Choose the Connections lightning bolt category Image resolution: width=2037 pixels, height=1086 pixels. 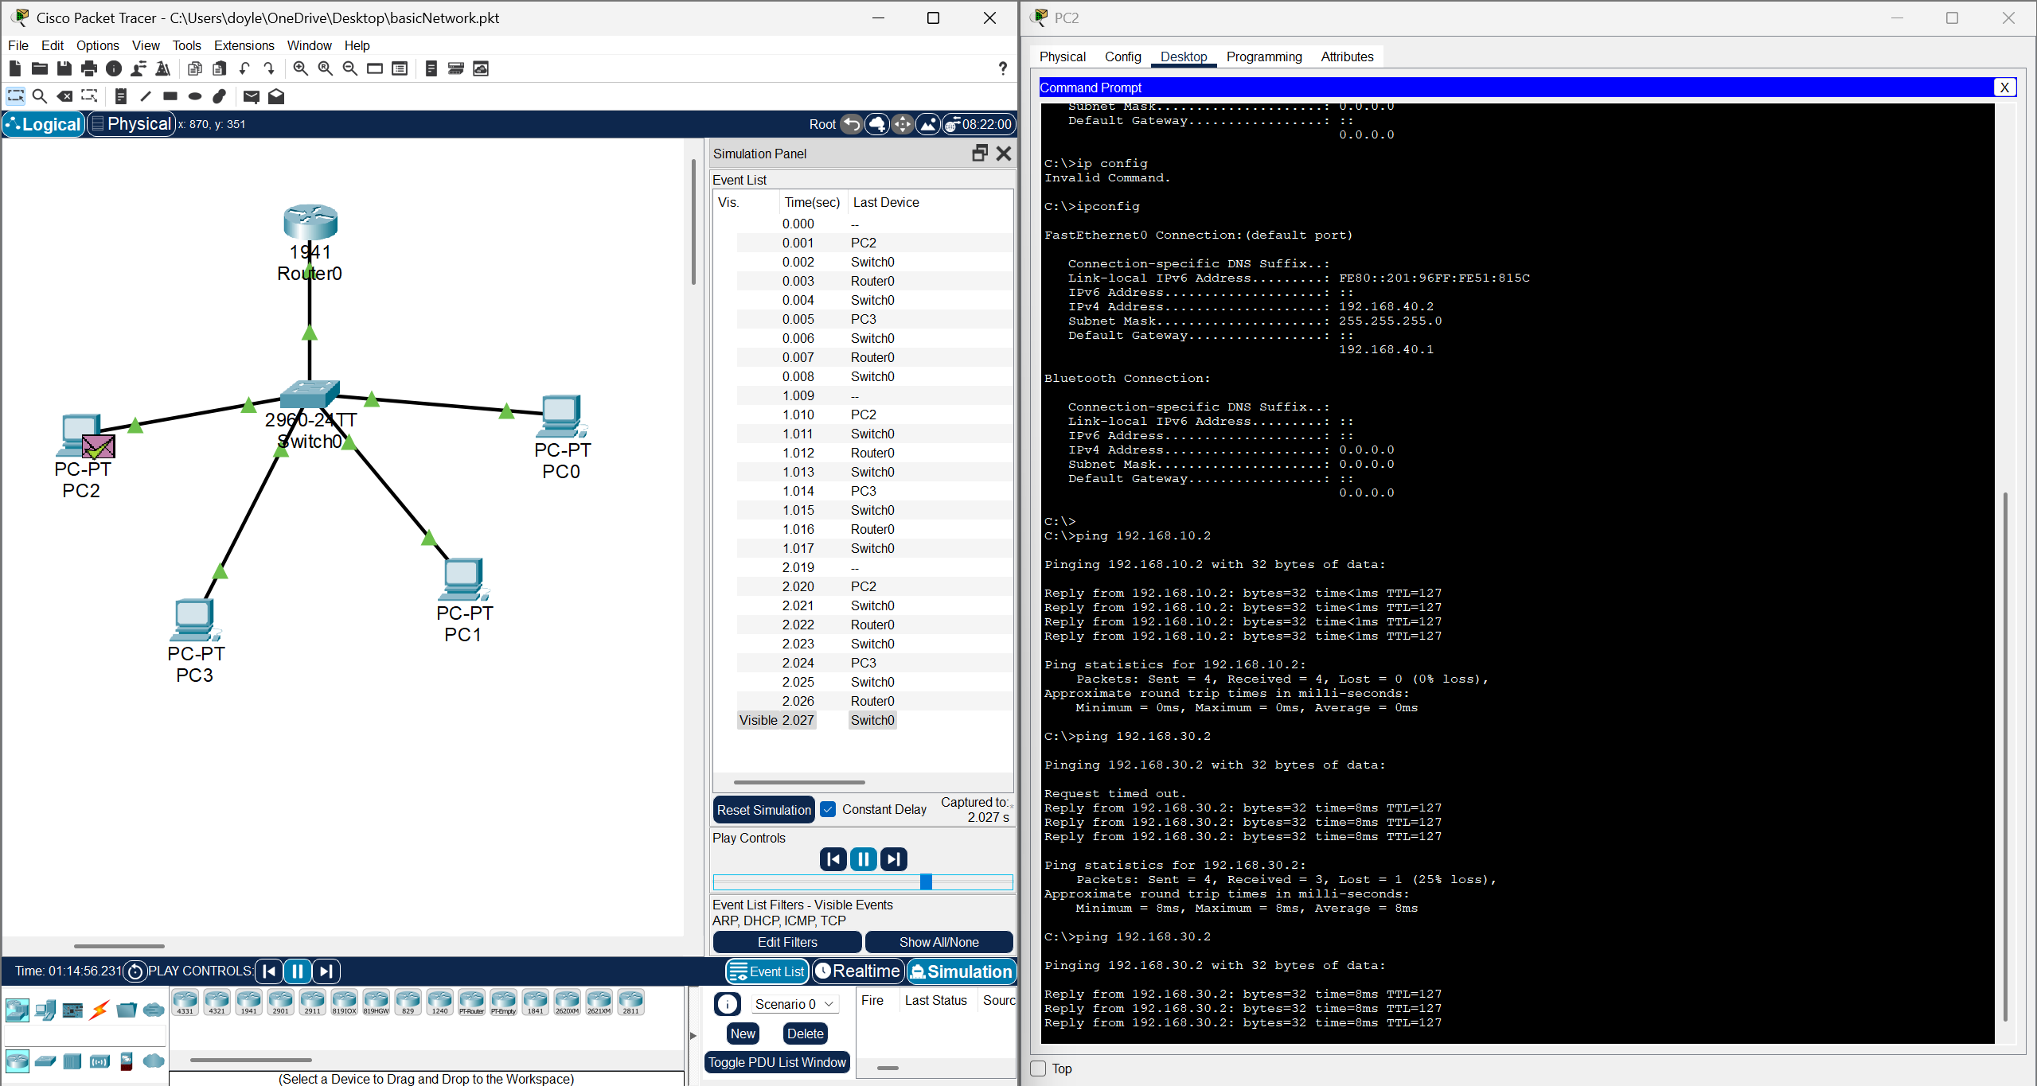(99, 1010)
